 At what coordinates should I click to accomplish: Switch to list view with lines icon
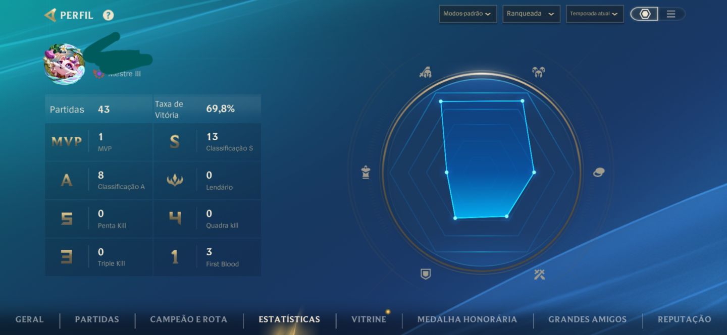click(671, 14)
